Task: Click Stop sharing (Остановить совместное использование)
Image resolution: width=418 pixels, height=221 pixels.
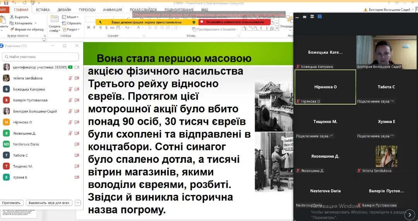Action: pyautogui.click(x=235, y=22)
